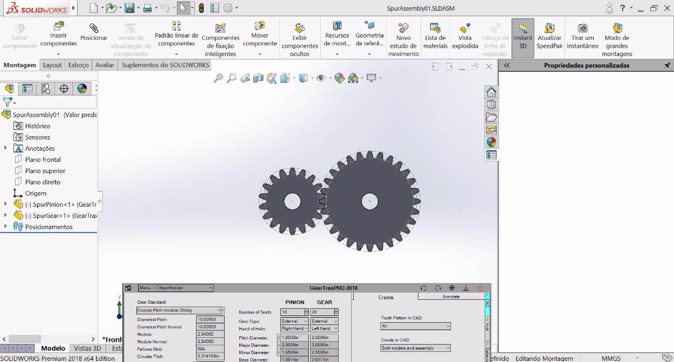Open the FeatureManager design tree tab
674x362 pixels.
pyautogui.click(x=10, y=89)
